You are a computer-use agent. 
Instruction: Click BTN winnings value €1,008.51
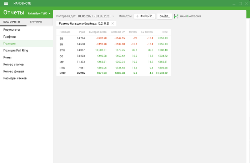pyautogui.click(x=101, y=50)
